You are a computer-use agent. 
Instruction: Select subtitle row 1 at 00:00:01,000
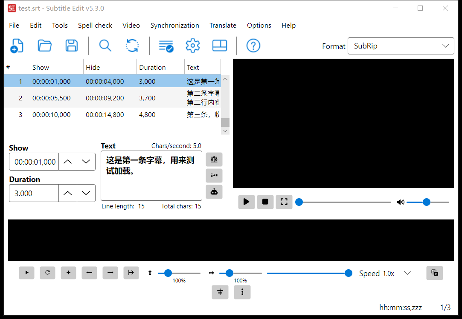tap(112, 81)
